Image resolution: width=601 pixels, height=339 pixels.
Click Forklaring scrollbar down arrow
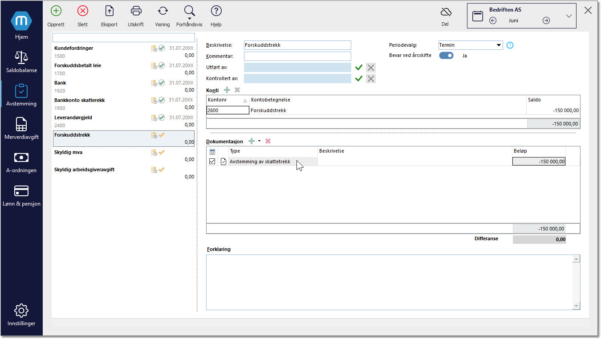point(577,306)
